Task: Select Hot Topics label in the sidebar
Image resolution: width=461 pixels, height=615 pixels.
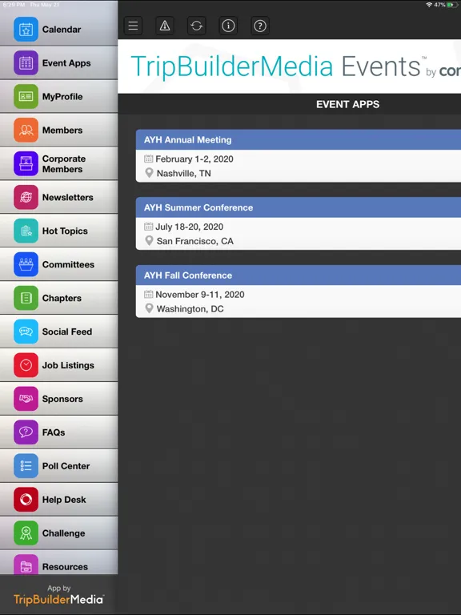Action: point(65,231)
